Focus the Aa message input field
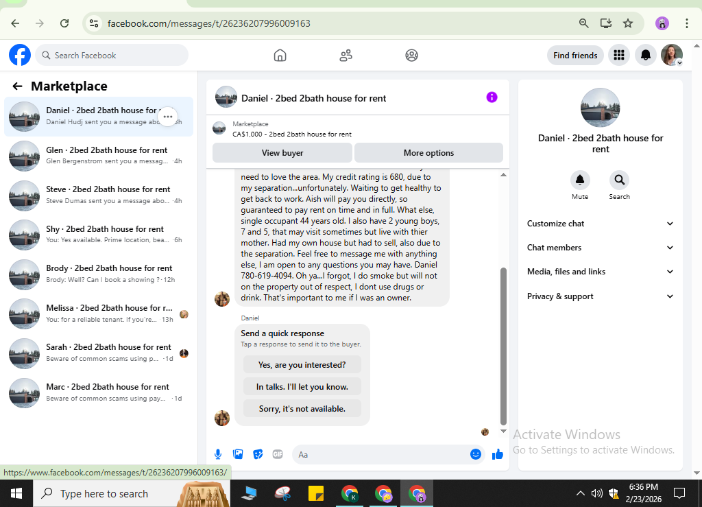 [x=380, y=455]
